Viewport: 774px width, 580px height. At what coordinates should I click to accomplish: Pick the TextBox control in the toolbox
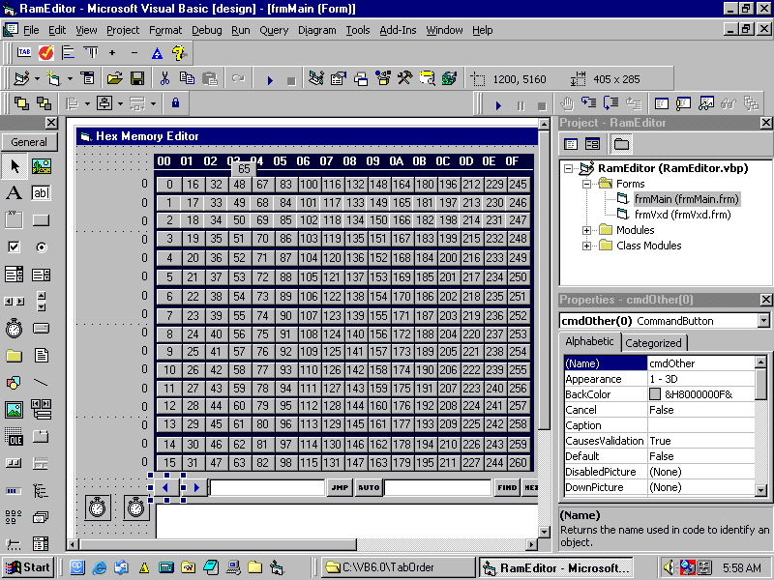point(41,192)
